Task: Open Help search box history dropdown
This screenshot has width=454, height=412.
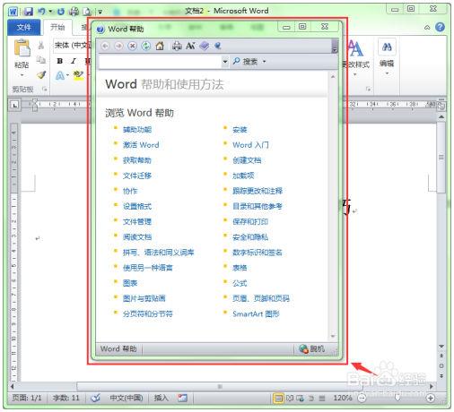Action: pyautogui.click(x=225, y=62)
